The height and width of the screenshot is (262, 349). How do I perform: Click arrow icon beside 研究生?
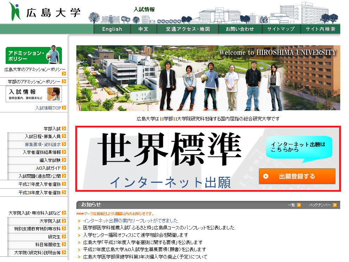(64, 237)
